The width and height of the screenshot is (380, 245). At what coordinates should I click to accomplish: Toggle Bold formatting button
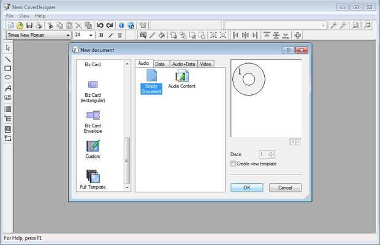point(101,36)
